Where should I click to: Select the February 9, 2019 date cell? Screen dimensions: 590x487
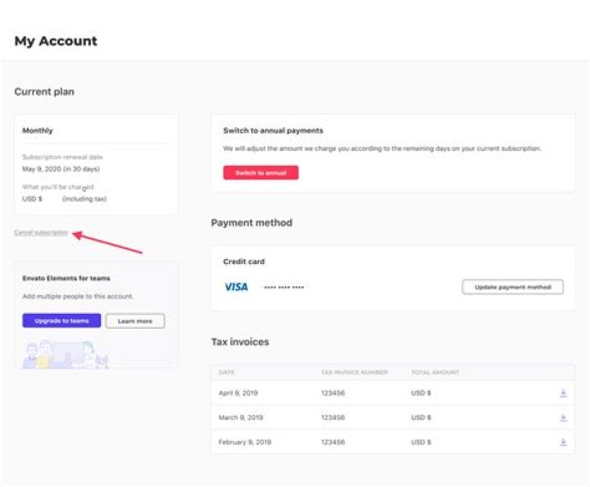244,442
